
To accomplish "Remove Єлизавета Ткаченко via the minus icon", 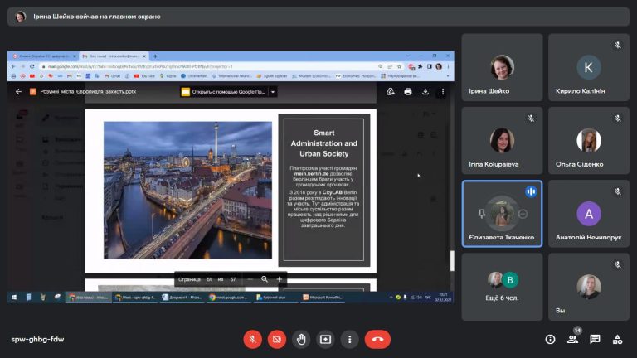I will click(x=523, y=214).
